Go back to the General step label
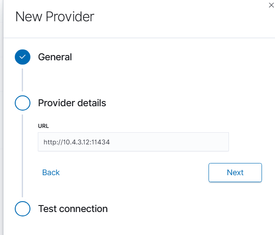 click(x=55, y=57)
